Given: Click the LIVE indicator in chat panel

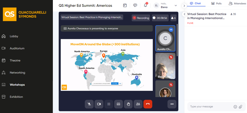Looking at the screenshot, I should (x=190, y=23).
